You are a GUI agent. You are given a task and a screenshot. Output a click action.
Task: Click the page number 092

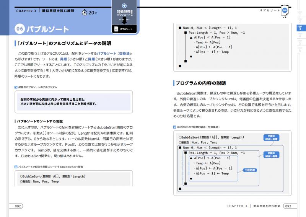point(18,206)
